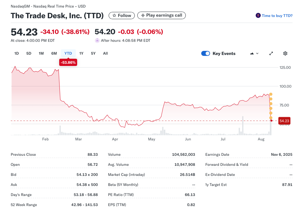The height and width of the screenshot is (212, 296).
Task: Open the chart type dropdown chevron
Action: [257, 53]
